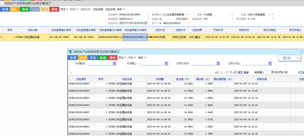Click the 生产订单 field

(x=175, y=23)
